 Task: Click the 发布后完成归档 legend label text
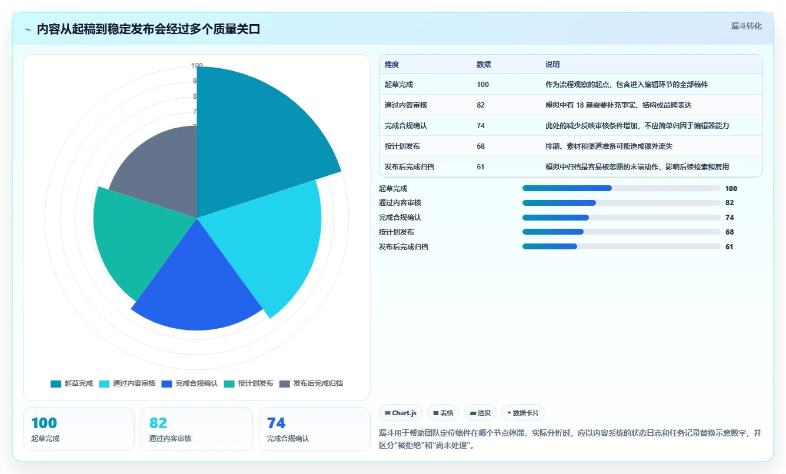(318, 383)
